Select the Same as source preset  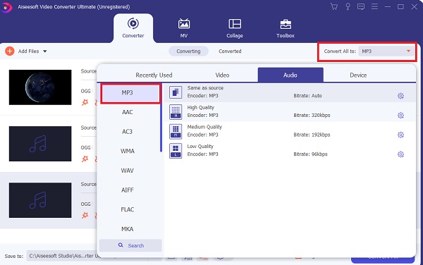point(290,92)
